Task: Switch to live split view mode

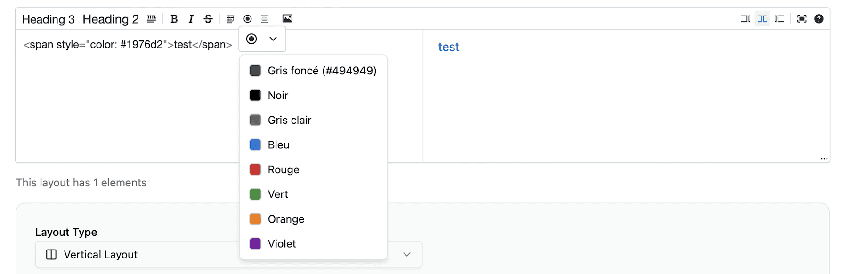Action: [x=762, y=19]
